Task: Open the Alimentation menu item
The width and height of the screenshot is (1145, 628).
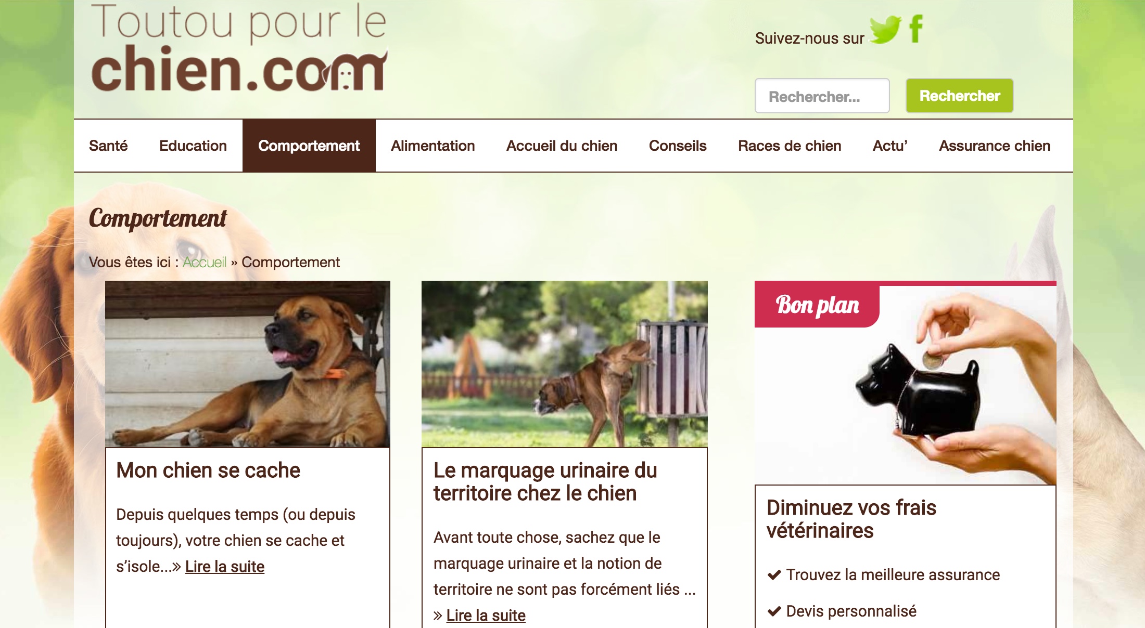Action: pos(433,146)
